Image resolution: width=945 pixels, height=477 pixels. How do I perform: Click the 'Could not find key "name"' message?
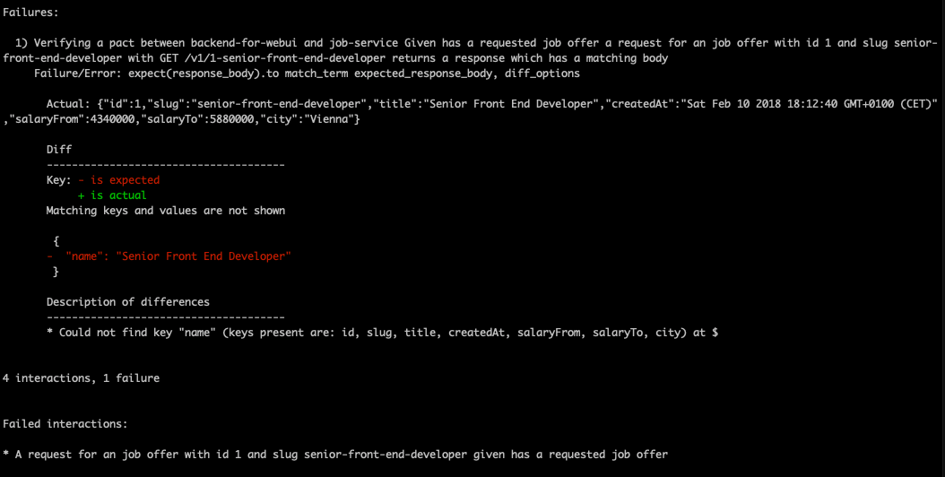click(381, 333)
